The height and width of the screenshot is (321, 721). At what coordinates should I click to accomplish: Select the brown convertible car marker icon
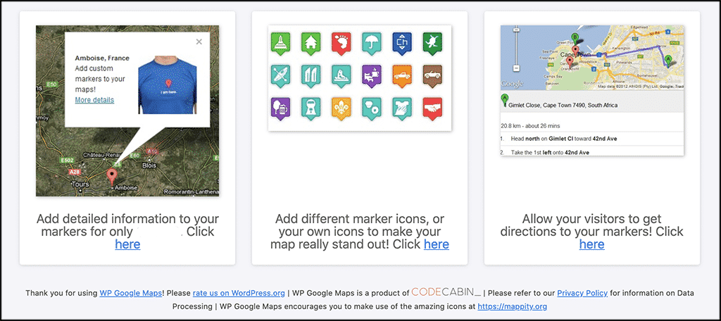pyautogui.click(x=432, y=76)
